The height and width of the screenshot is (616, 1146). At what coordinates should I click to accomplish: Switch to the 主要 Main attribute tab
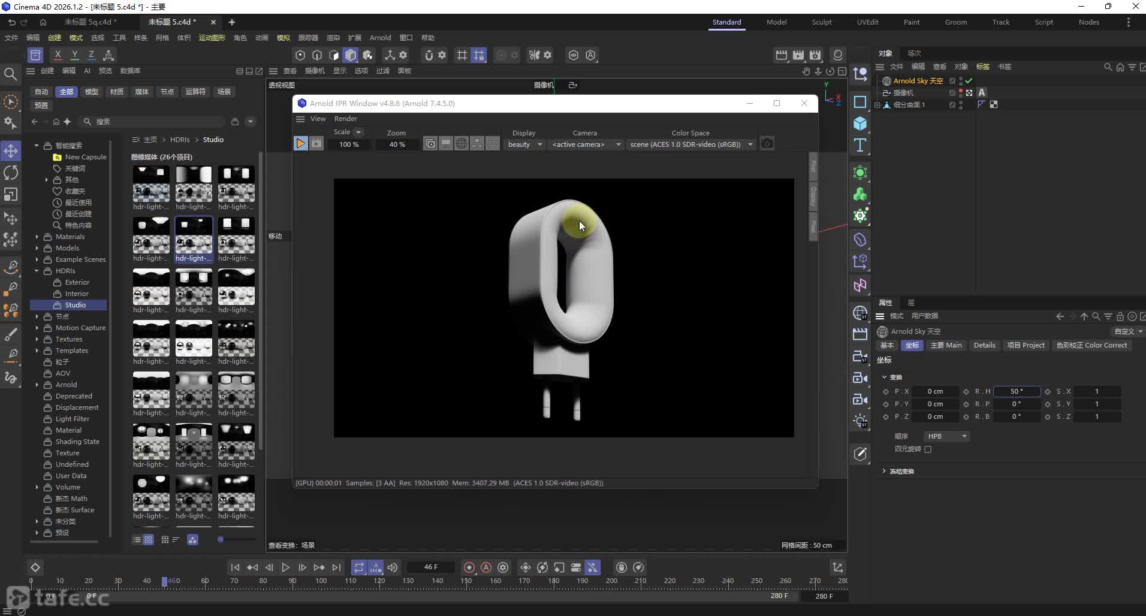click(x=946, y=345)
